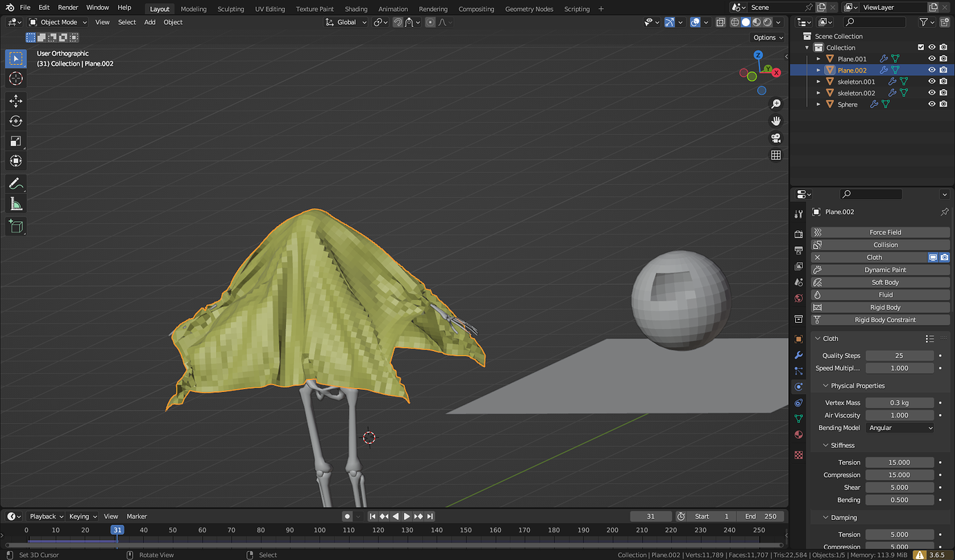955x560 pixels.
Task: Select the Annotate tool
Action: pyautogui.click(x=16, y=184)
